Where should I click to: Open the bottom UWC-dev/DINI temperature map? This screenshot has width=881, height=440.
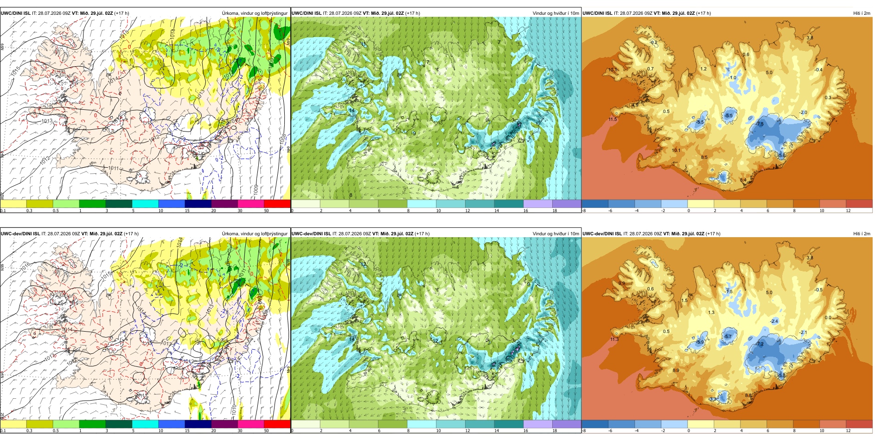[x=727, y=329]
